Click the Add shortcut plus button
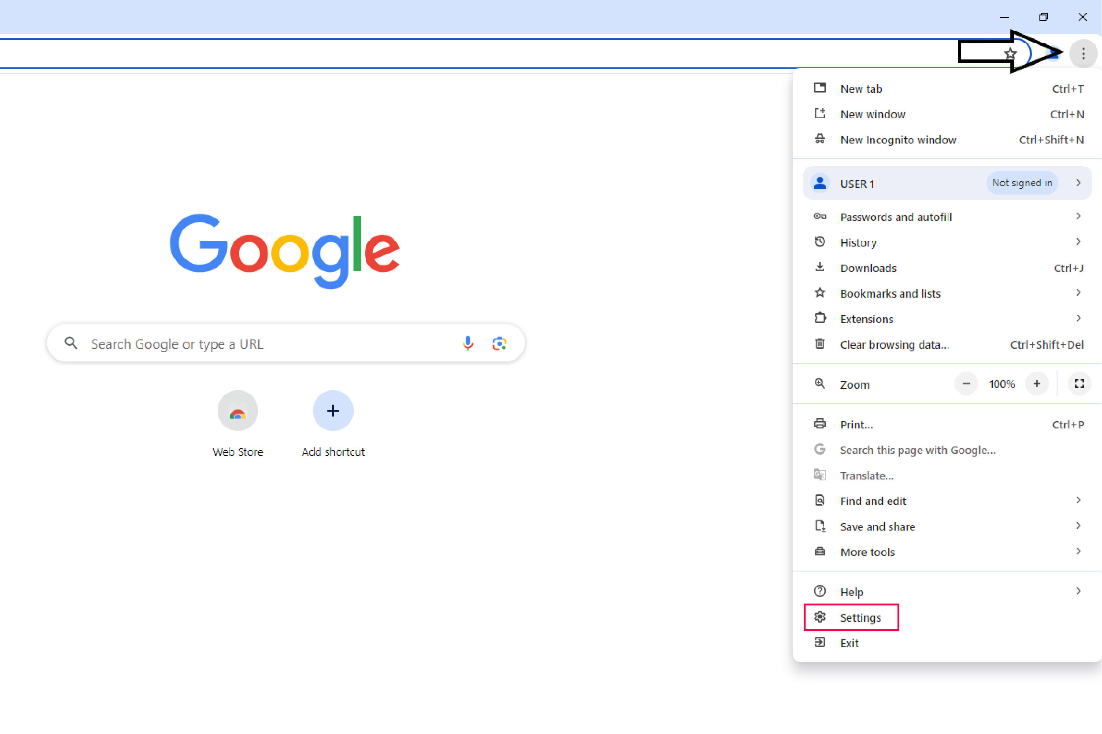Image resolution: width=1102 pixels, height=734 pixels. tap(333, 410)
